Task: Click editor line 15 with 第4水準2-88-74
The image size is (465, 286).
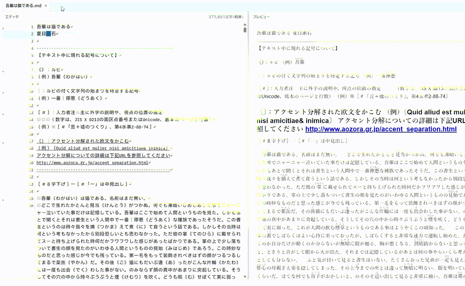Action: (x=94, y=127)
